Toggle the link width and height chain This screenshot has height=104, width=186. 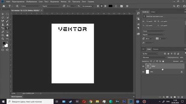point(155,21)
